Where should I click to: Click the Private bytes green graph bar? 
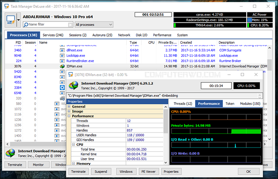click(x=246, y=131)
